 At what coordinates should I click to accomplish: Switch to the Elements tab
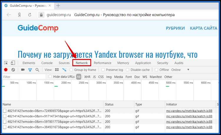coord(29,63)
